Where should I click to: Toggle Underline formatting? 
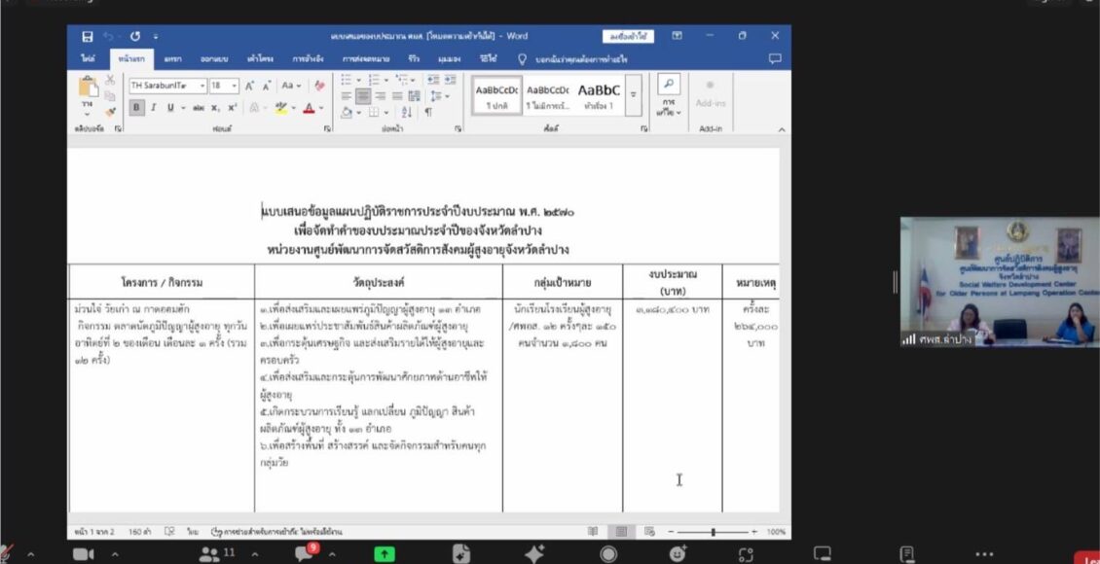coord(170,108)
